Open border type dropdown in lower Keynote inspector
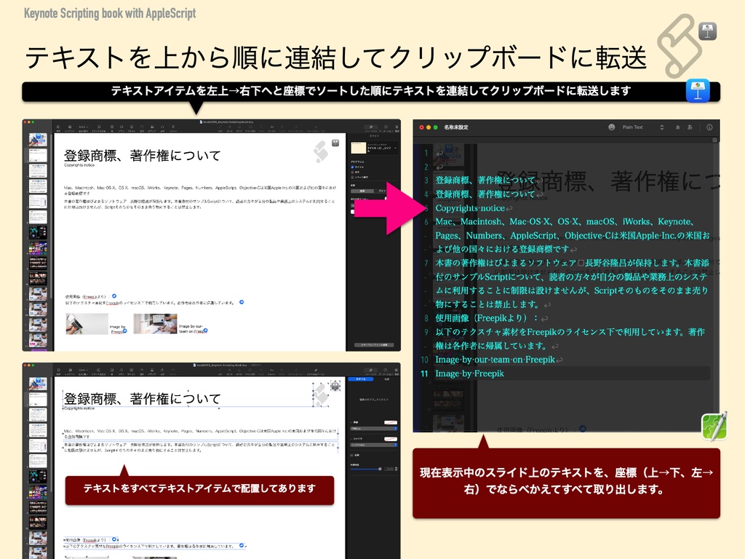The height and width of the screenshot is (559, 745). point(374,445)
